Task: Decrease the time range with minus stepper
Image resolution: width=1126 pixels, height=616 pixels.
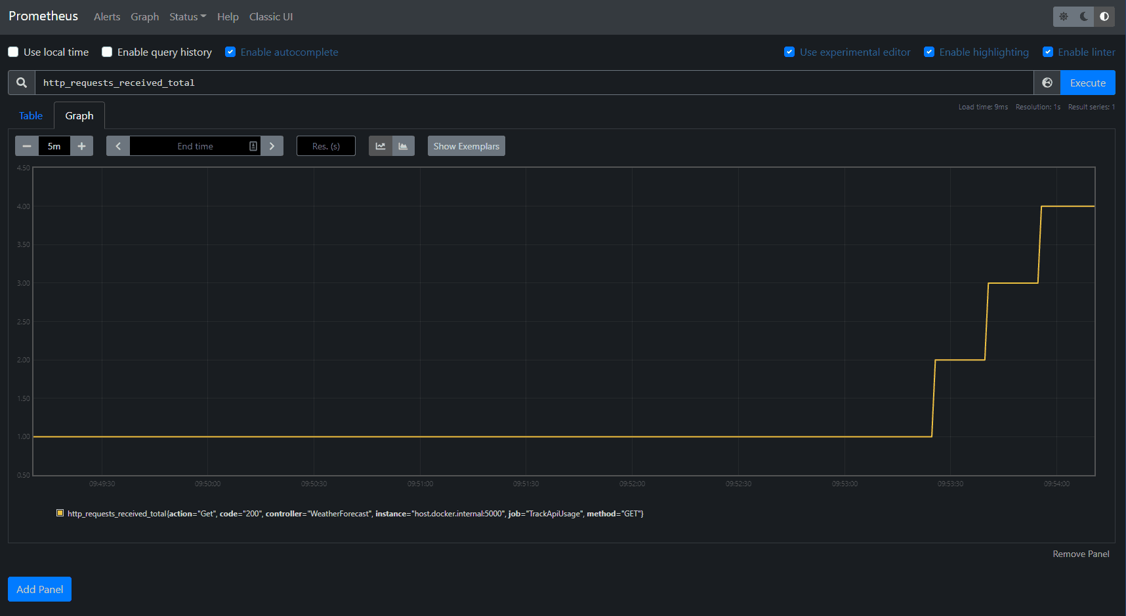Action: tap(27, 145)
